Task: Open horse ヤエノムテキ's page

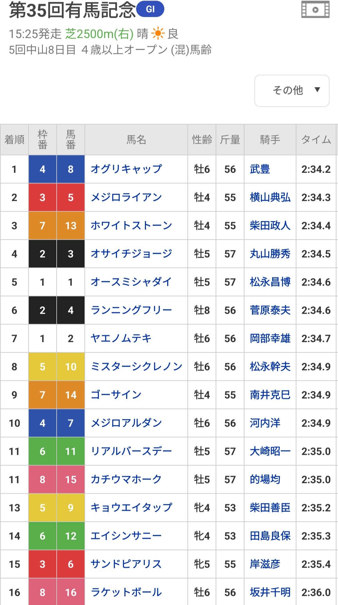Action: point(121,339)
